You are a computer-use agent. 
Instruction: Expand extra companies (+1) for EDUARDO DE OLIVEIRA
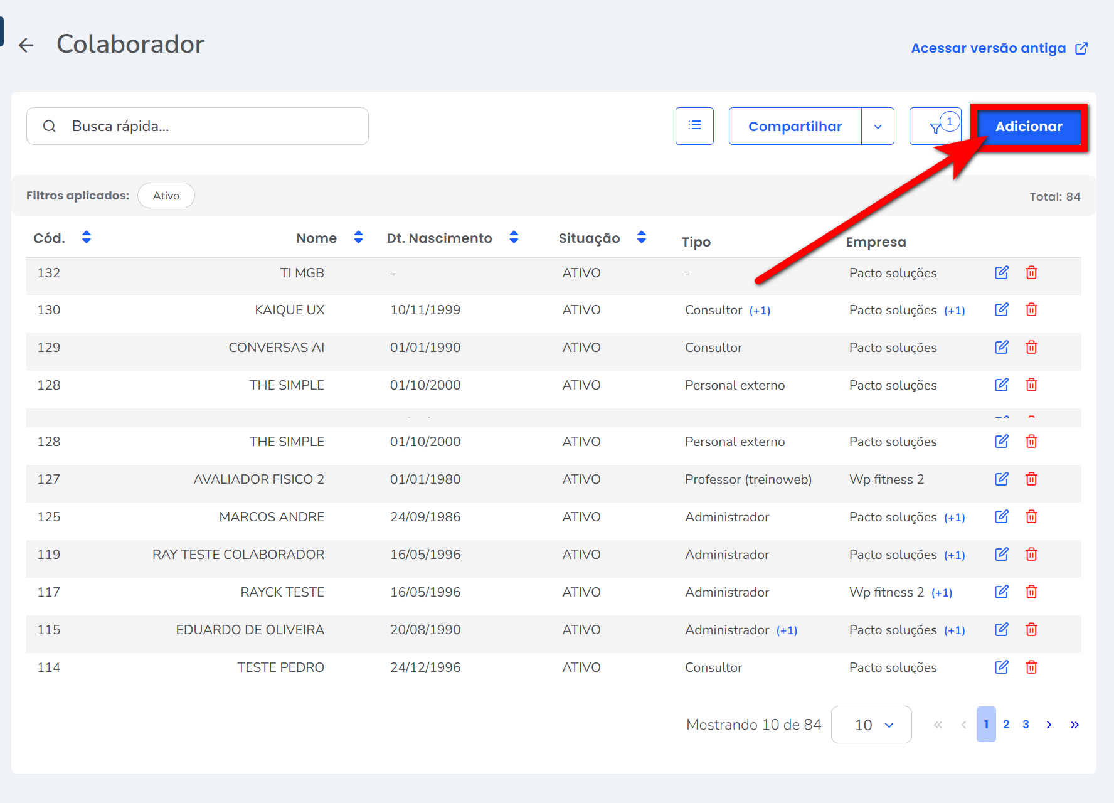(955, 630)
